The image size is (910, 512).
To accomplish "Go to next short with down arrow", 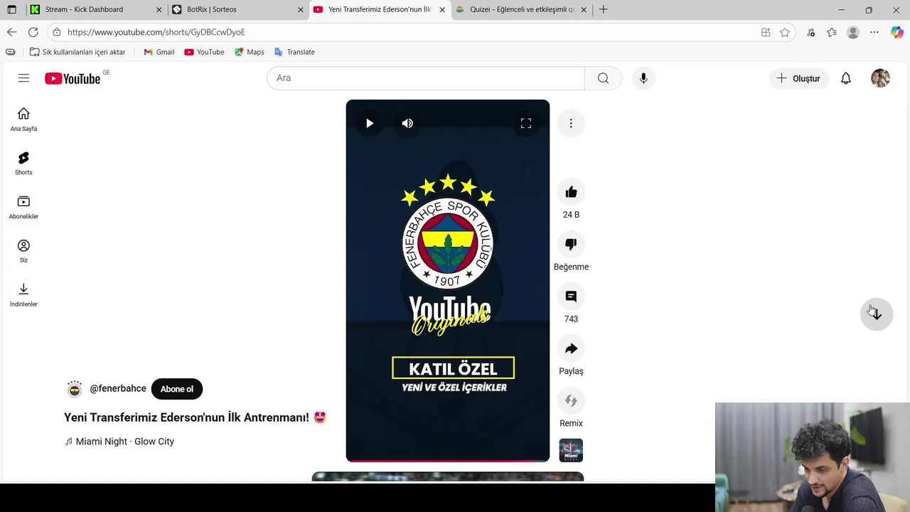I will click(876, 314).
